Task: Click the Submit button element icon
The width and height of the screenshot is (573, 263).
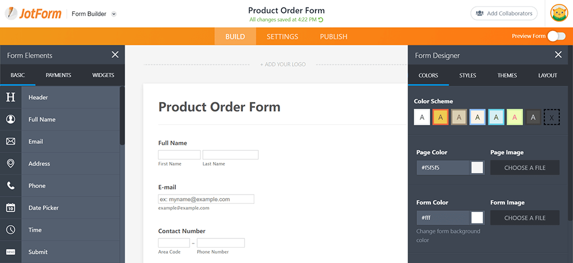Action: click(x=10, y=252)
